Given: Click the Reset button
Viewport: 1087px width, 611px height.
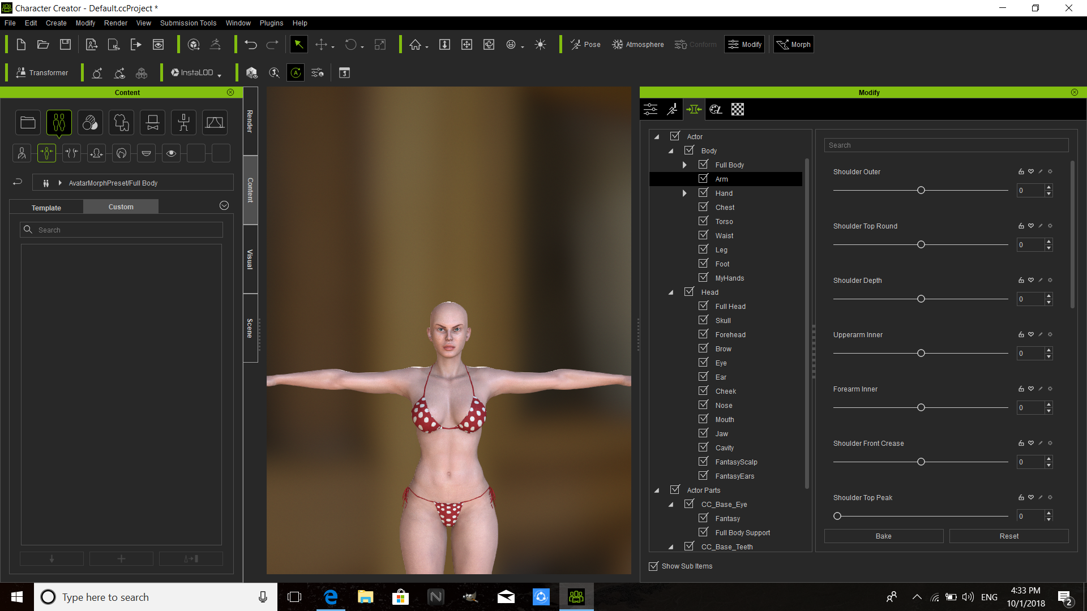Looking at the screenshot, I should click(x=1008, y=536).
